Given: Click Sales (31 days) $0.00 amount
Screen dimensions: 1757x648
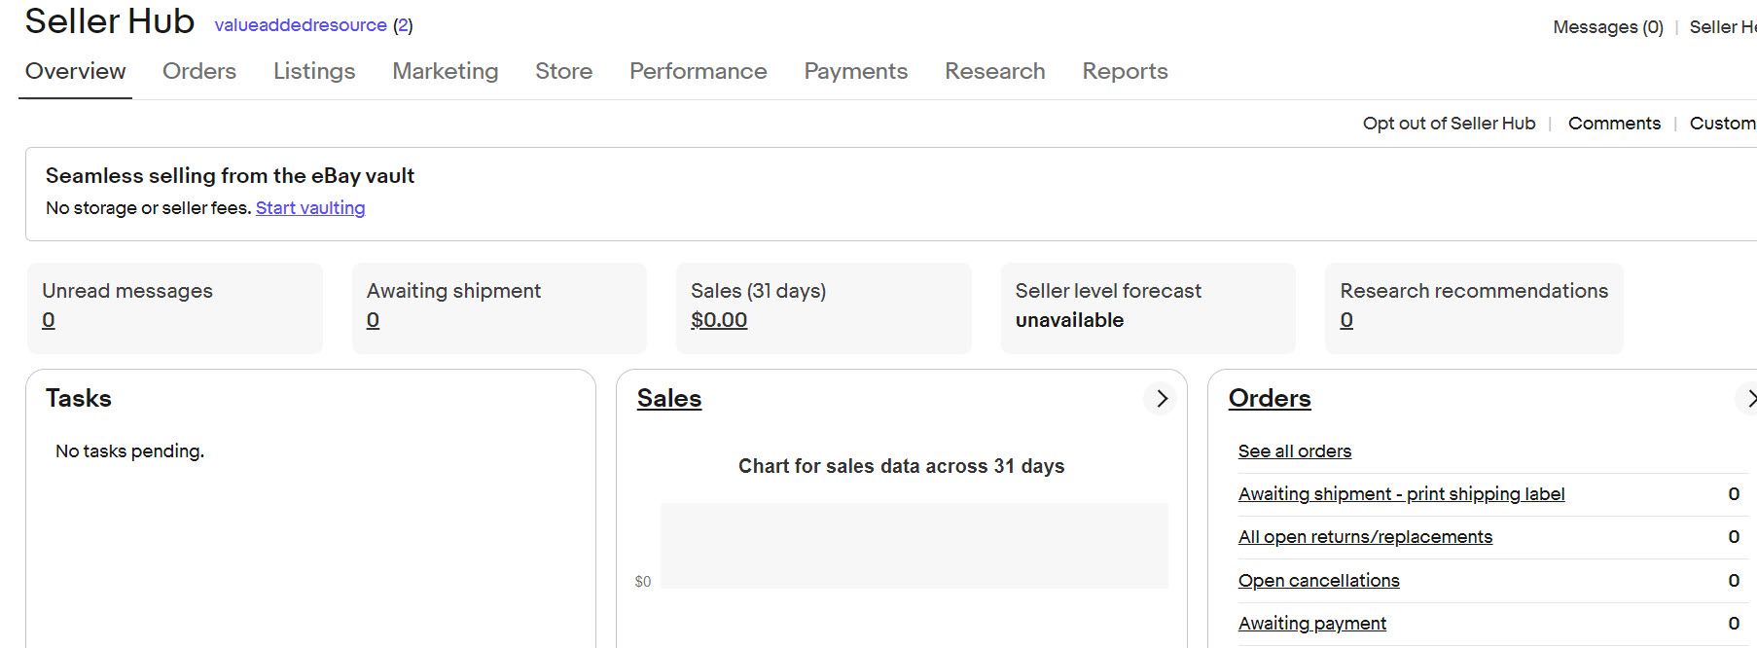Looking at the screenshot, I should point(719,320).
